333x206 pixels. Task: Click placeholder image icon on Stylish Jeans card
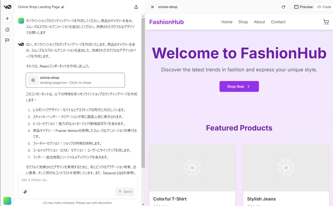[x=286, y=168]
